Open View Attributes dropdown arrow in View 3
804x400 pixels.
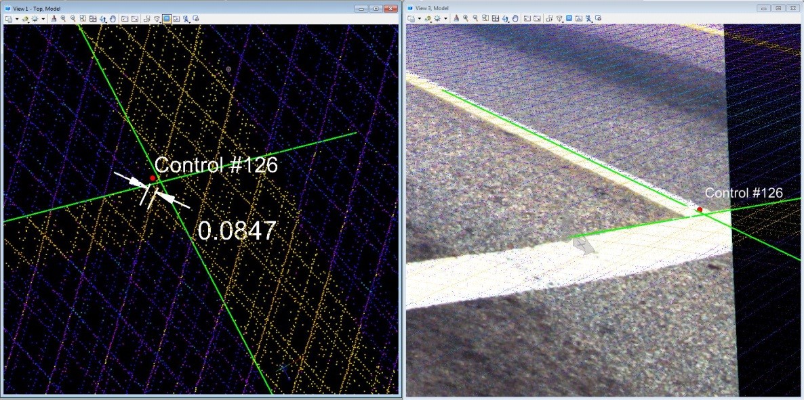coord(420,19)
